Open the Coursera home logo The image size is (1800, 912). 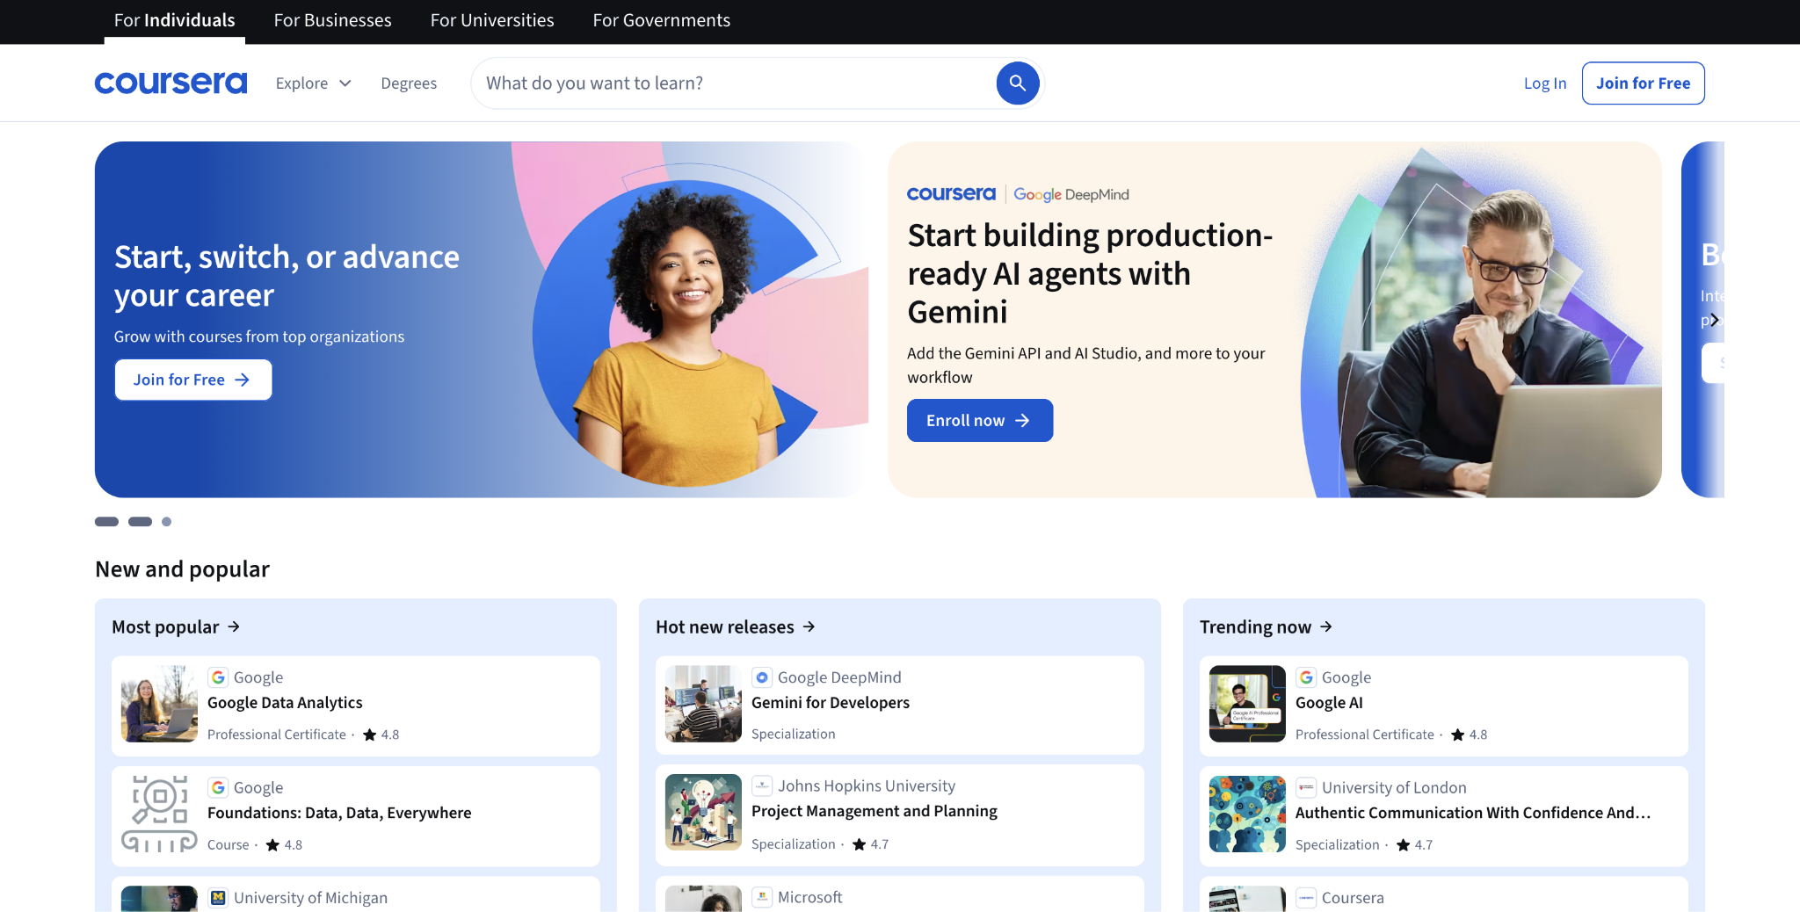[171, 83]
